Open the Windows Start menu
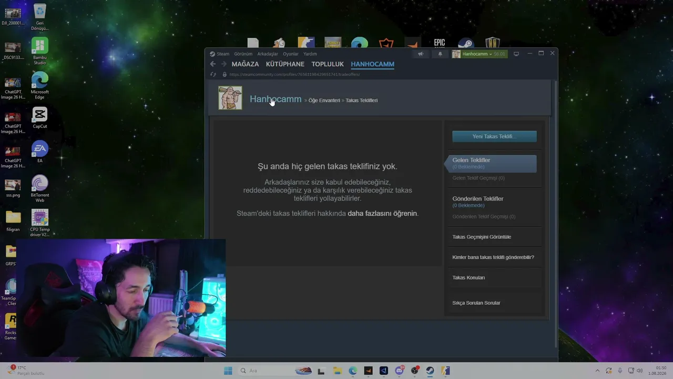The image size is (673, 379). (228, 371)
